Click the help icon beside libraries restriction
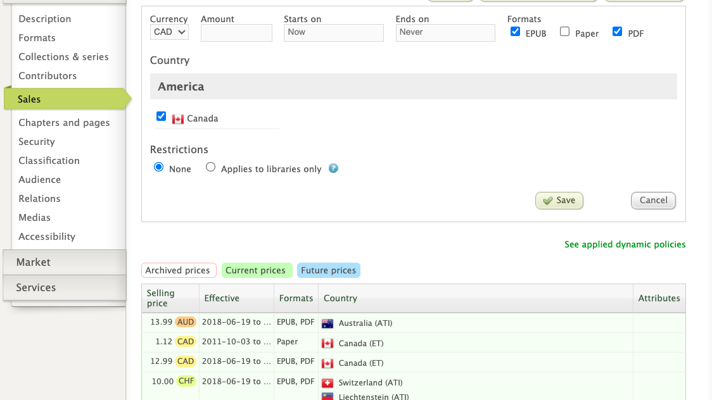The width and height of the screenshot is (712, 400). click(334, 169)
